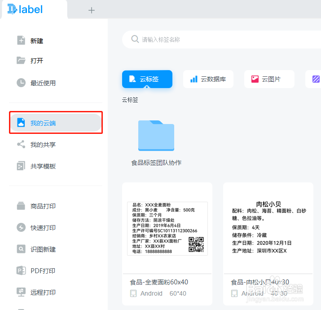Click the QR code in 全麦面粉 preview
The image size is (321, 310).
(196, 244)
